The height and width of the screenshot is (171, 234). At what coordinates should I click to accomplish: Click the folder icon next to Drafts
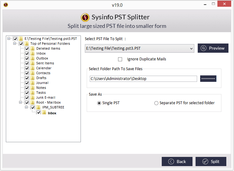pos(32,78)
